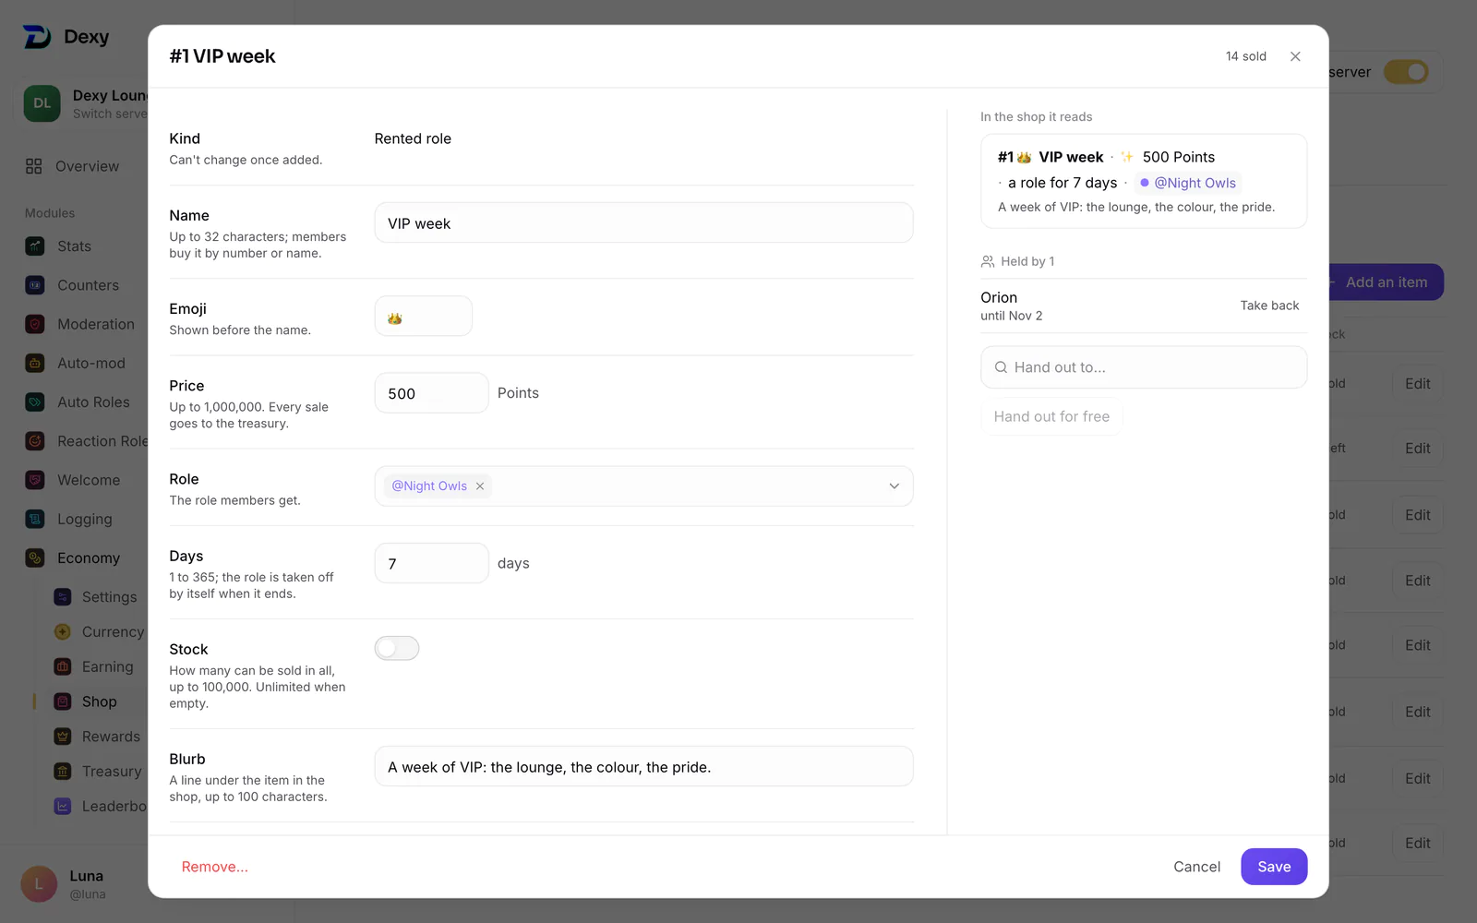This screenshot has height=923, width=1477.
Task: Click the Remove... link
Action: point(214,867)
